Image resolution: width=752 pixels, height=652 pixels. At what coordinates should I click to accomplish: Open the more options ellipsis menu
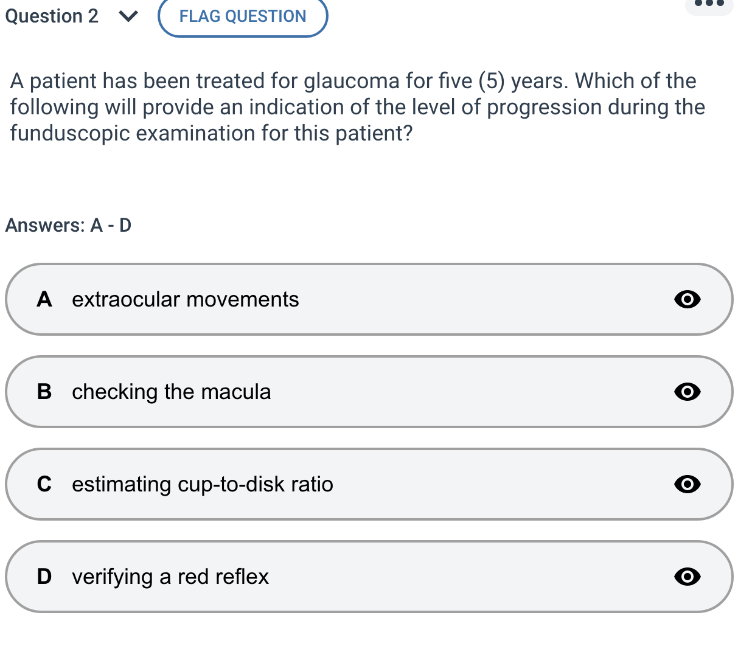tap(709, 5)
